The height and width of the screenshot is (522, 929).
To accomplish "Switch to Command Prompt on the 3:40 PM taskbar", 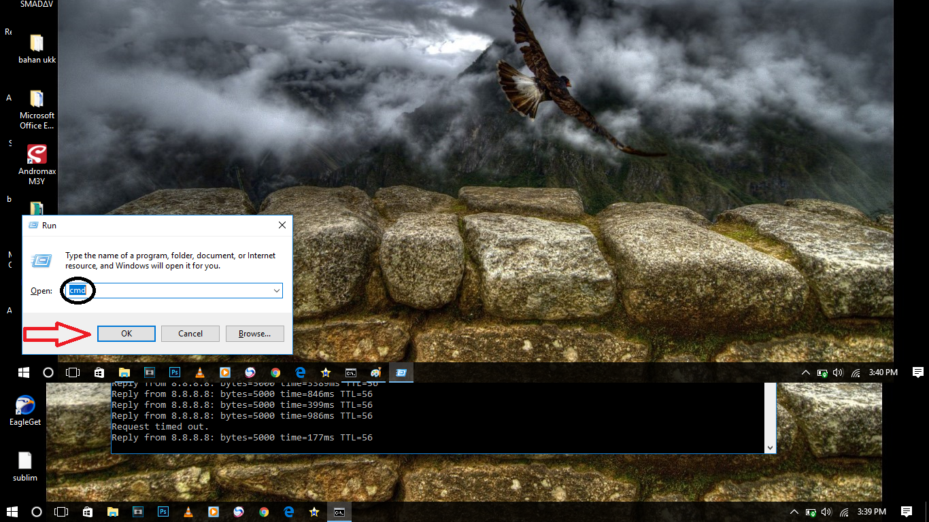I will (x=351, y=372).
